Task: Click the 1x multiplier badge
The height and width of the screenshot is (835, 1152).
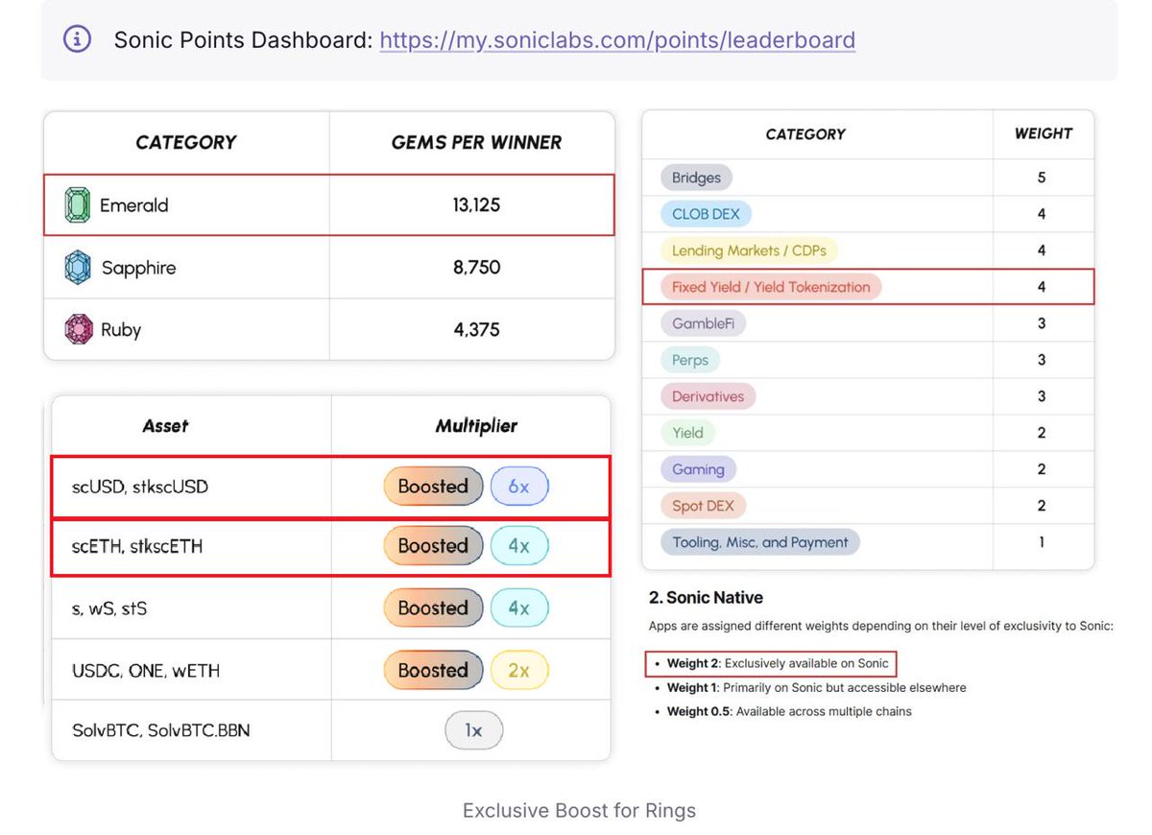Action: pyautogui.click(x=473, y=730)
